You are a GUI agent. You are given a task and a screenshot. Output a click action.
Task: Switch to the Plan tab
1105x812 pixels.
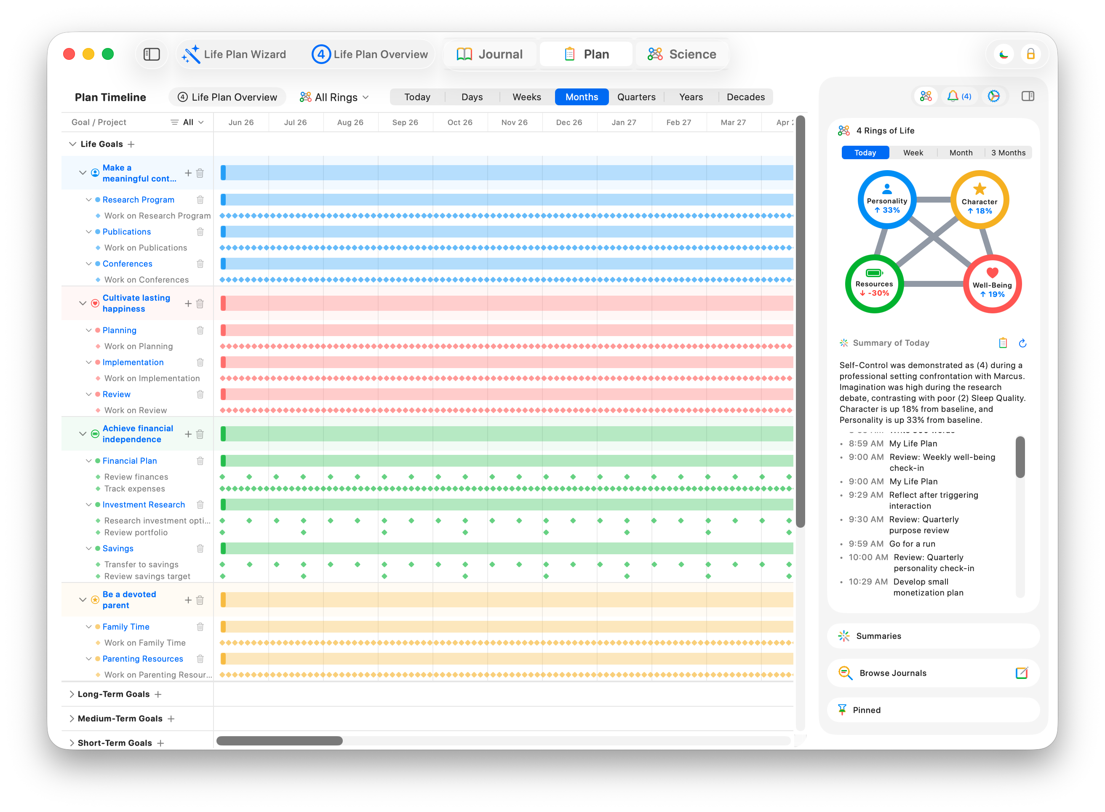[x=586, y=54]
